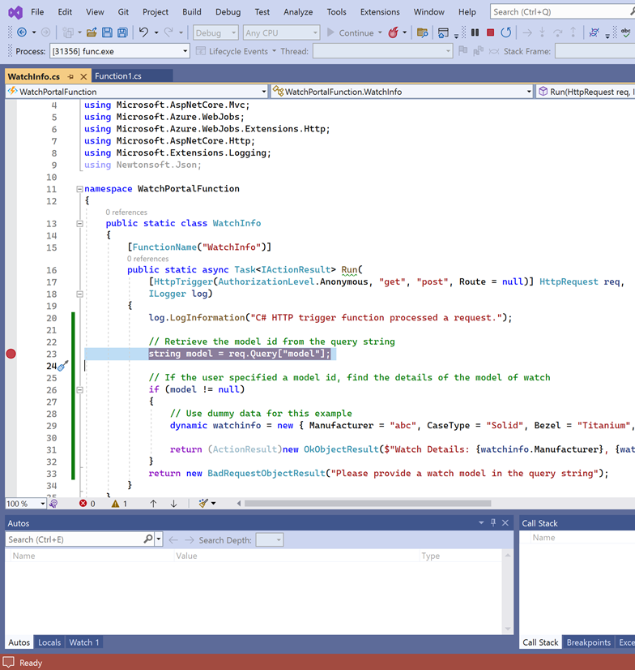Click the Show Next Statement arrow icon
Screen dimensions: 635x670
coord(527,32)
